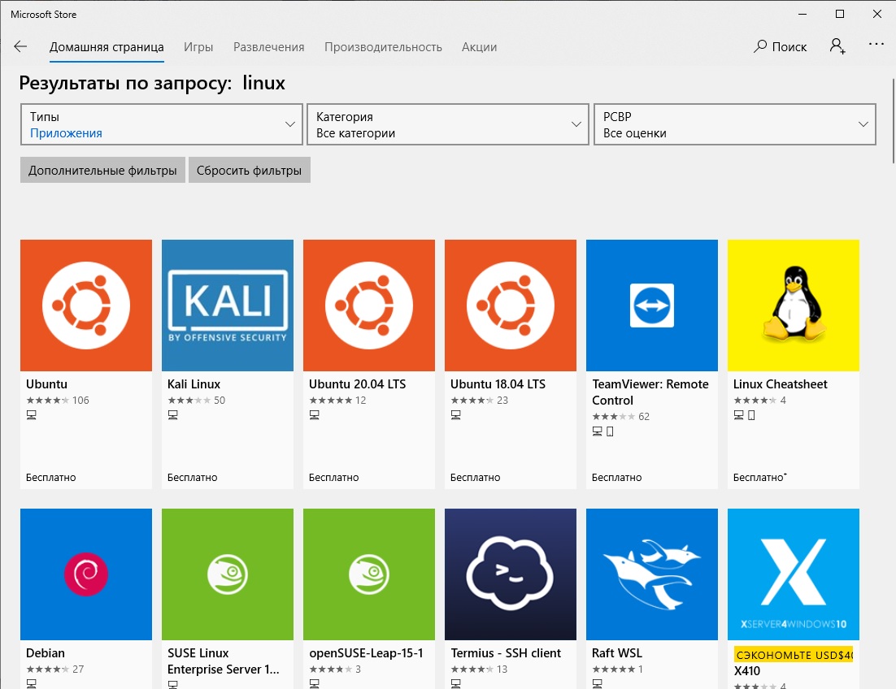Open the Debian title link
Viewport: 896px width, 689px height.
[x=46, y=653]
